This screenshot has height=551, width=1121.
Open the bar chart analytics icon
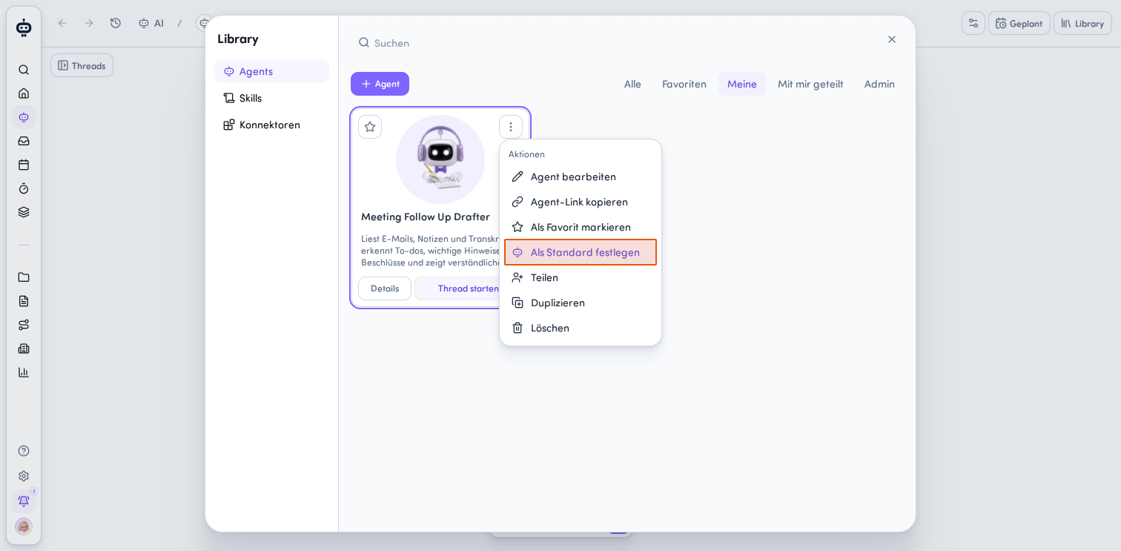pos(24,372)
